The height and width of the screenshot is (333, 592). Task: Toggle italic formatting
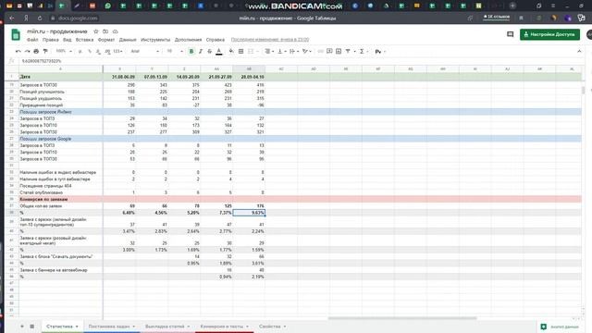point(201,52)
